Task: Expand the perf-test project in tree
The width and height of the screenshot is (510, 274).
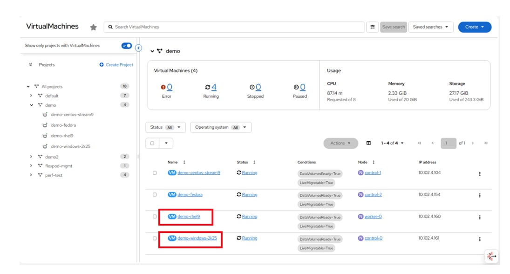Action: [x=31, y=175]
